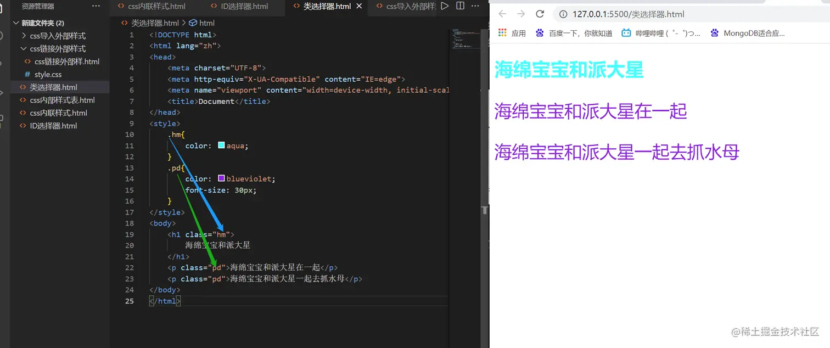
Task: Open the blueviolet color swatch picker
Action: click(x=221, y=178)
